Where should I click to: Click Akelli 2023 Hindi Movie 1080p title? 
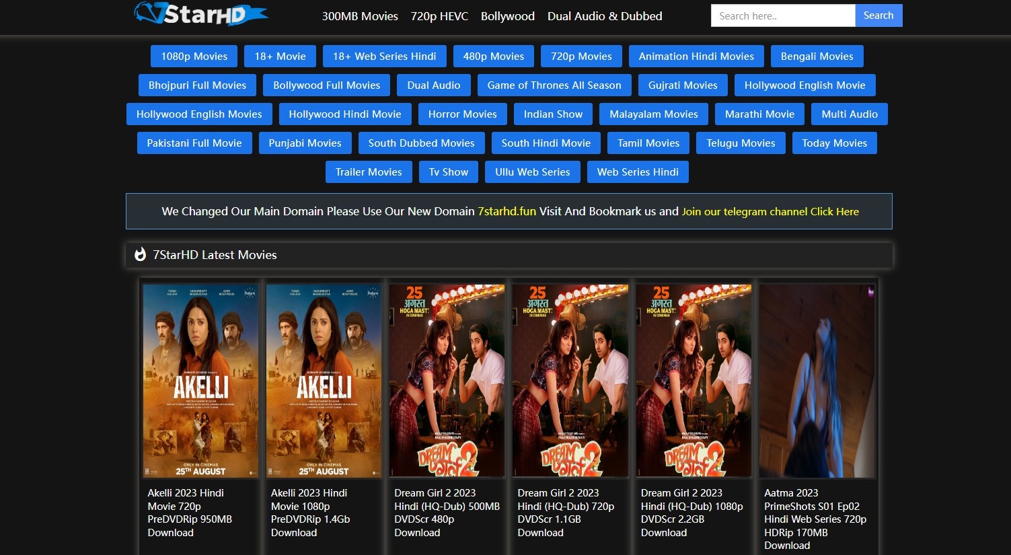click(311, 513)
